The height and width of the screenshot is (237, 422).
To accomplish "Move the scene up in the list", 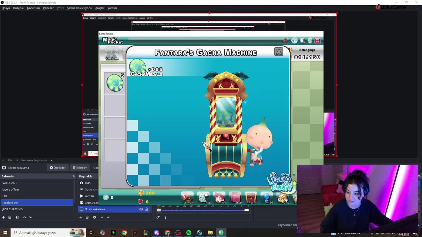I will (x=24, y=217).
